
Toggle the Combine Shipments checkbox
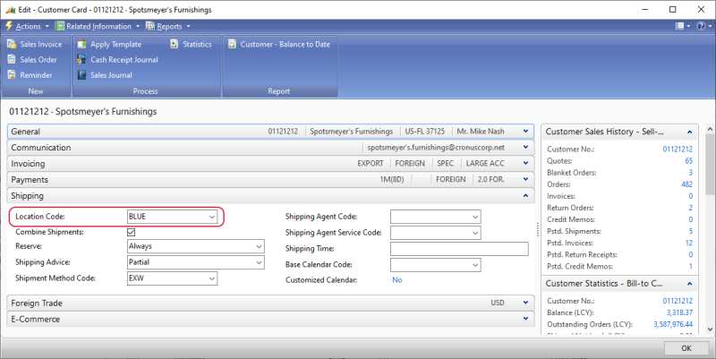131,233
